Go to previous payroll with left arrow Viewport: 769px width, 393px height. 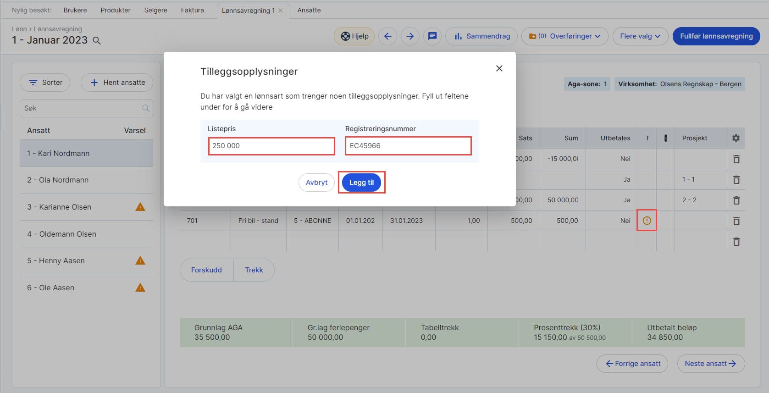(x=387, y=36)
